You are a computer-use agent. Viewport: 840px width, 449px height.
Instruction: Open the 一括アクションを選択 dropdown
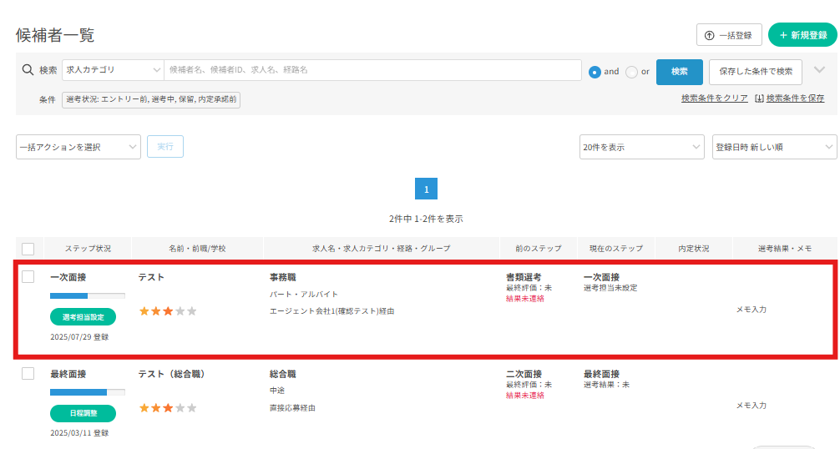pos(78,147)
